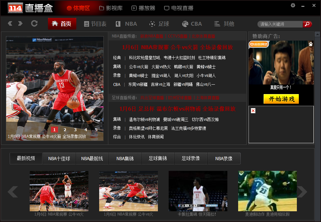Open 佛山vs八一 CBA link
This screenshot has width=321, height=222.
tap(206, 84)
